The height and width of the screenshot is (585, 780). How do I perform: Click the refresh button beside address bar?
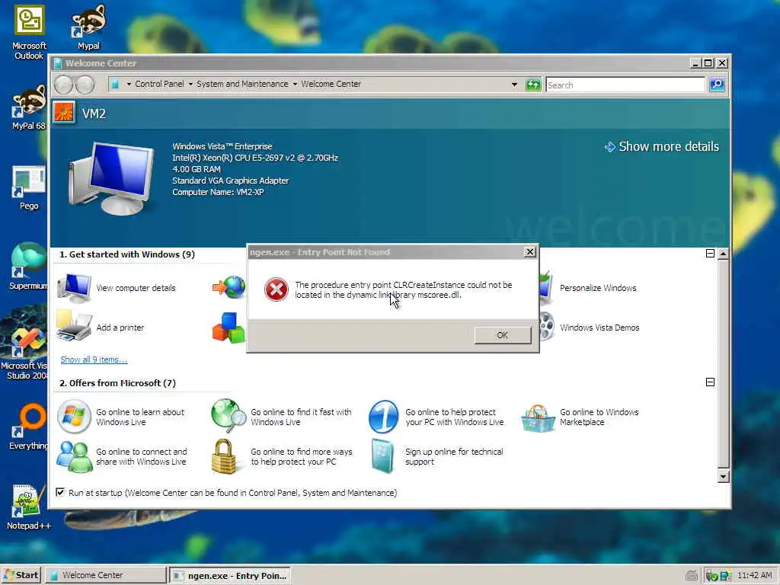(x=532, y=85)
